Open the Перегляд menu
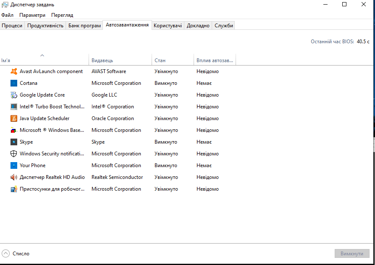Screen dimensions: 375x265 (62, 15)
